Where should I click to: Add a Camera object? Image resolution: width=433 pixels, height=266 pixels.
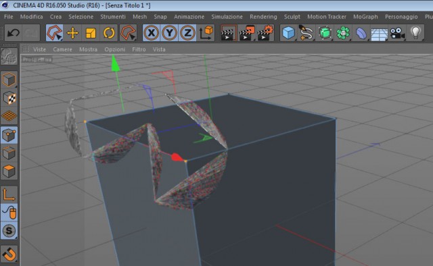398,33
